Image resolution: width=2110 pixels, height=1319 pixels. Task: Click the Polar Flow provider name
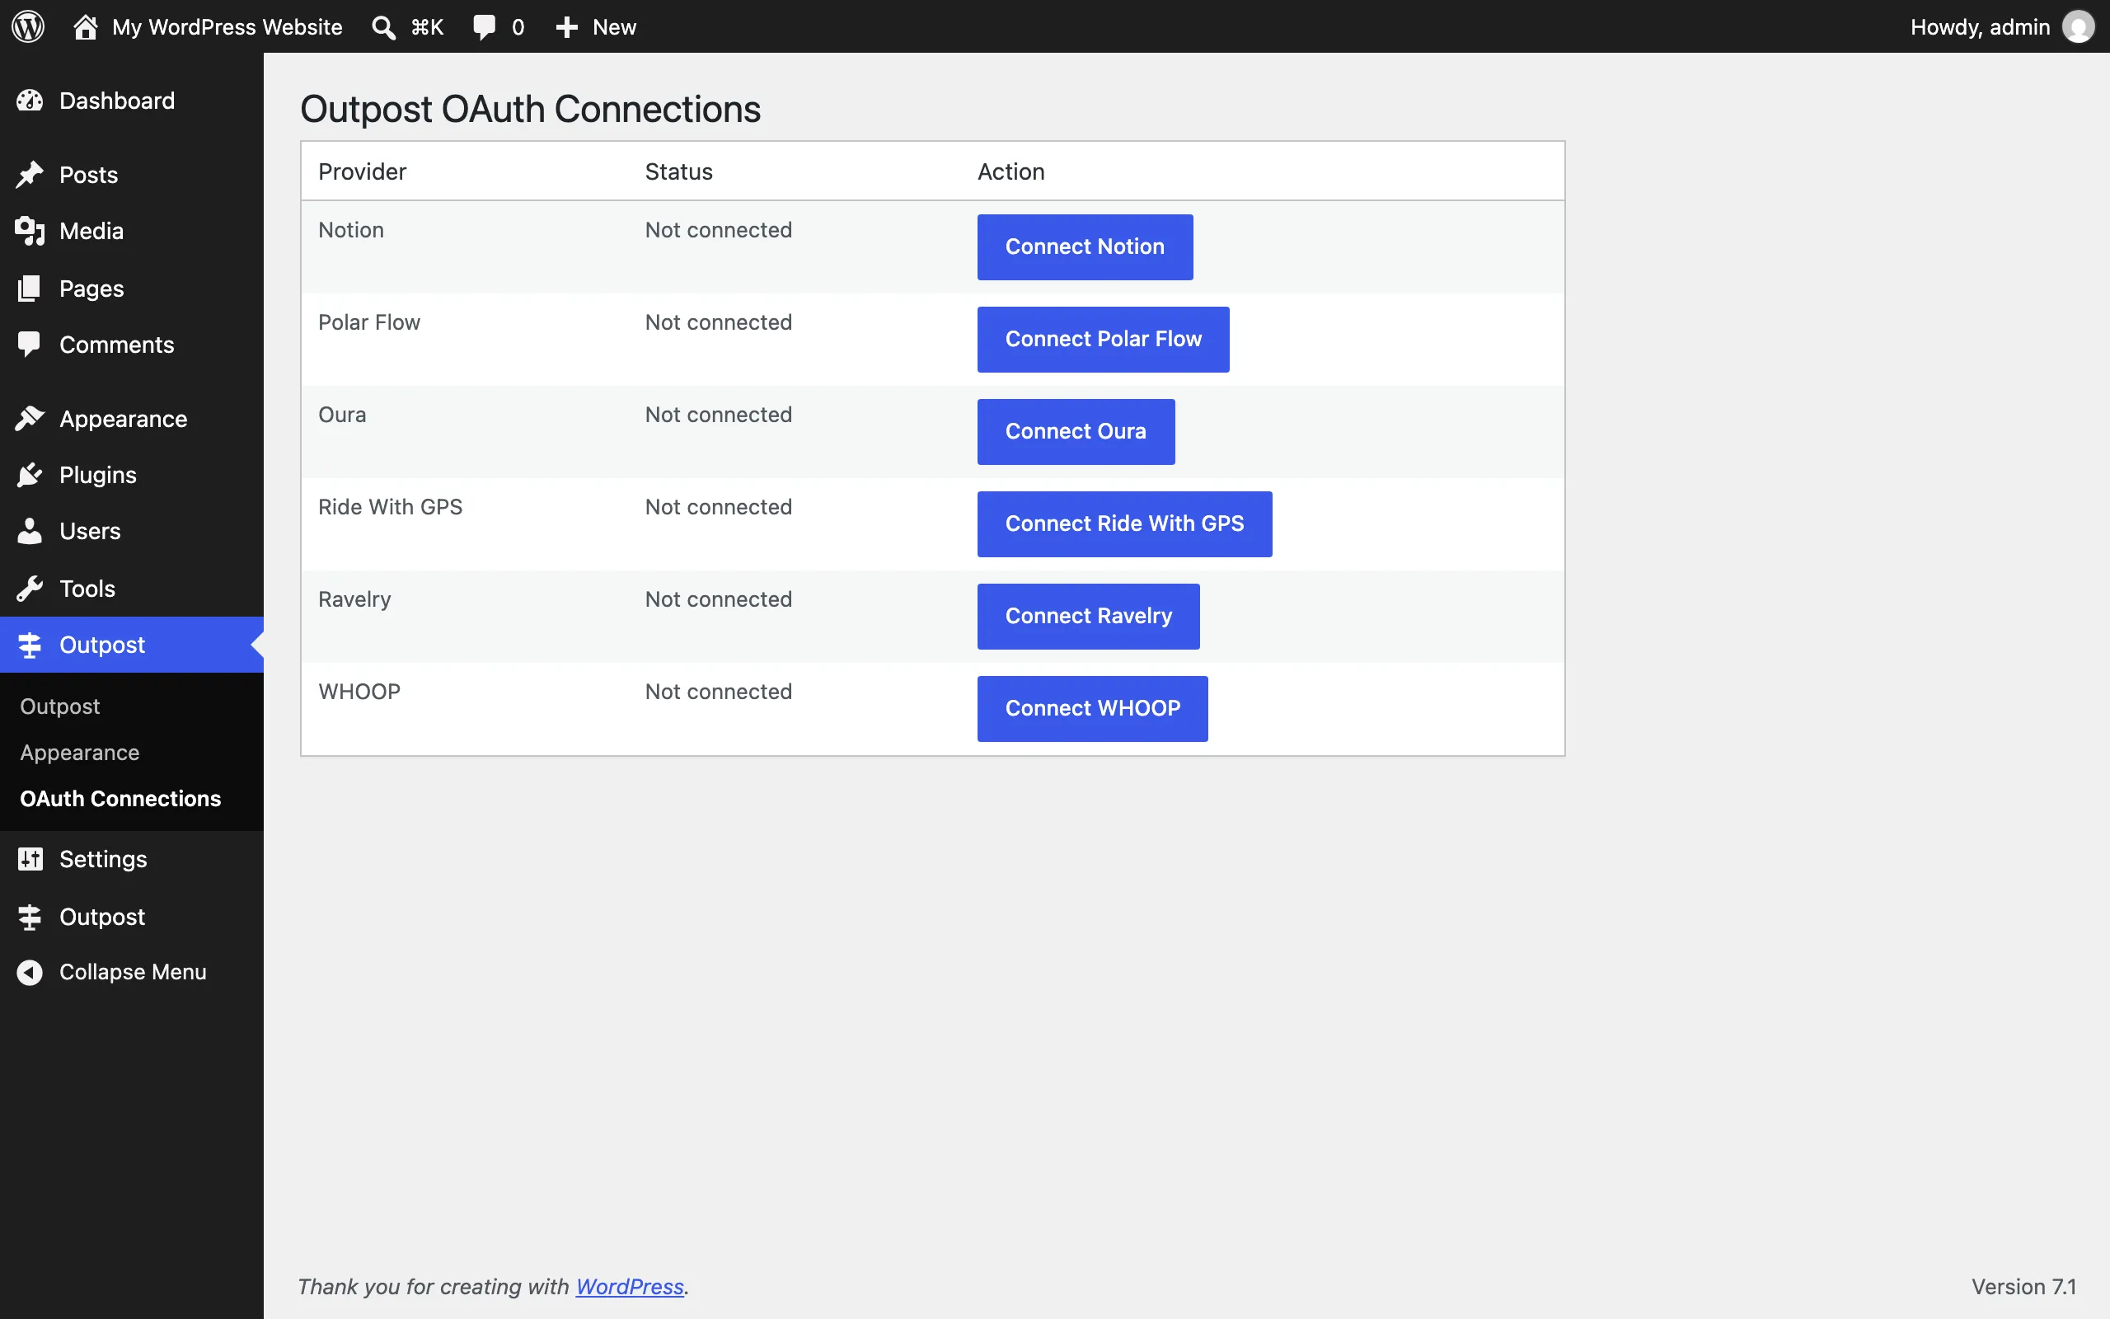[x=368, y=323]
